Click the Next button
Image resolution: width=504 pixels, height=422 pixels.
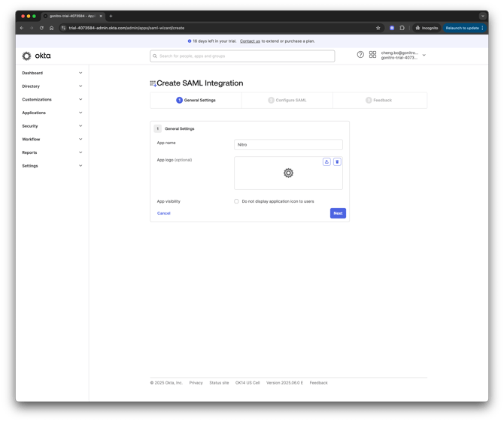(x=338, y=213)
